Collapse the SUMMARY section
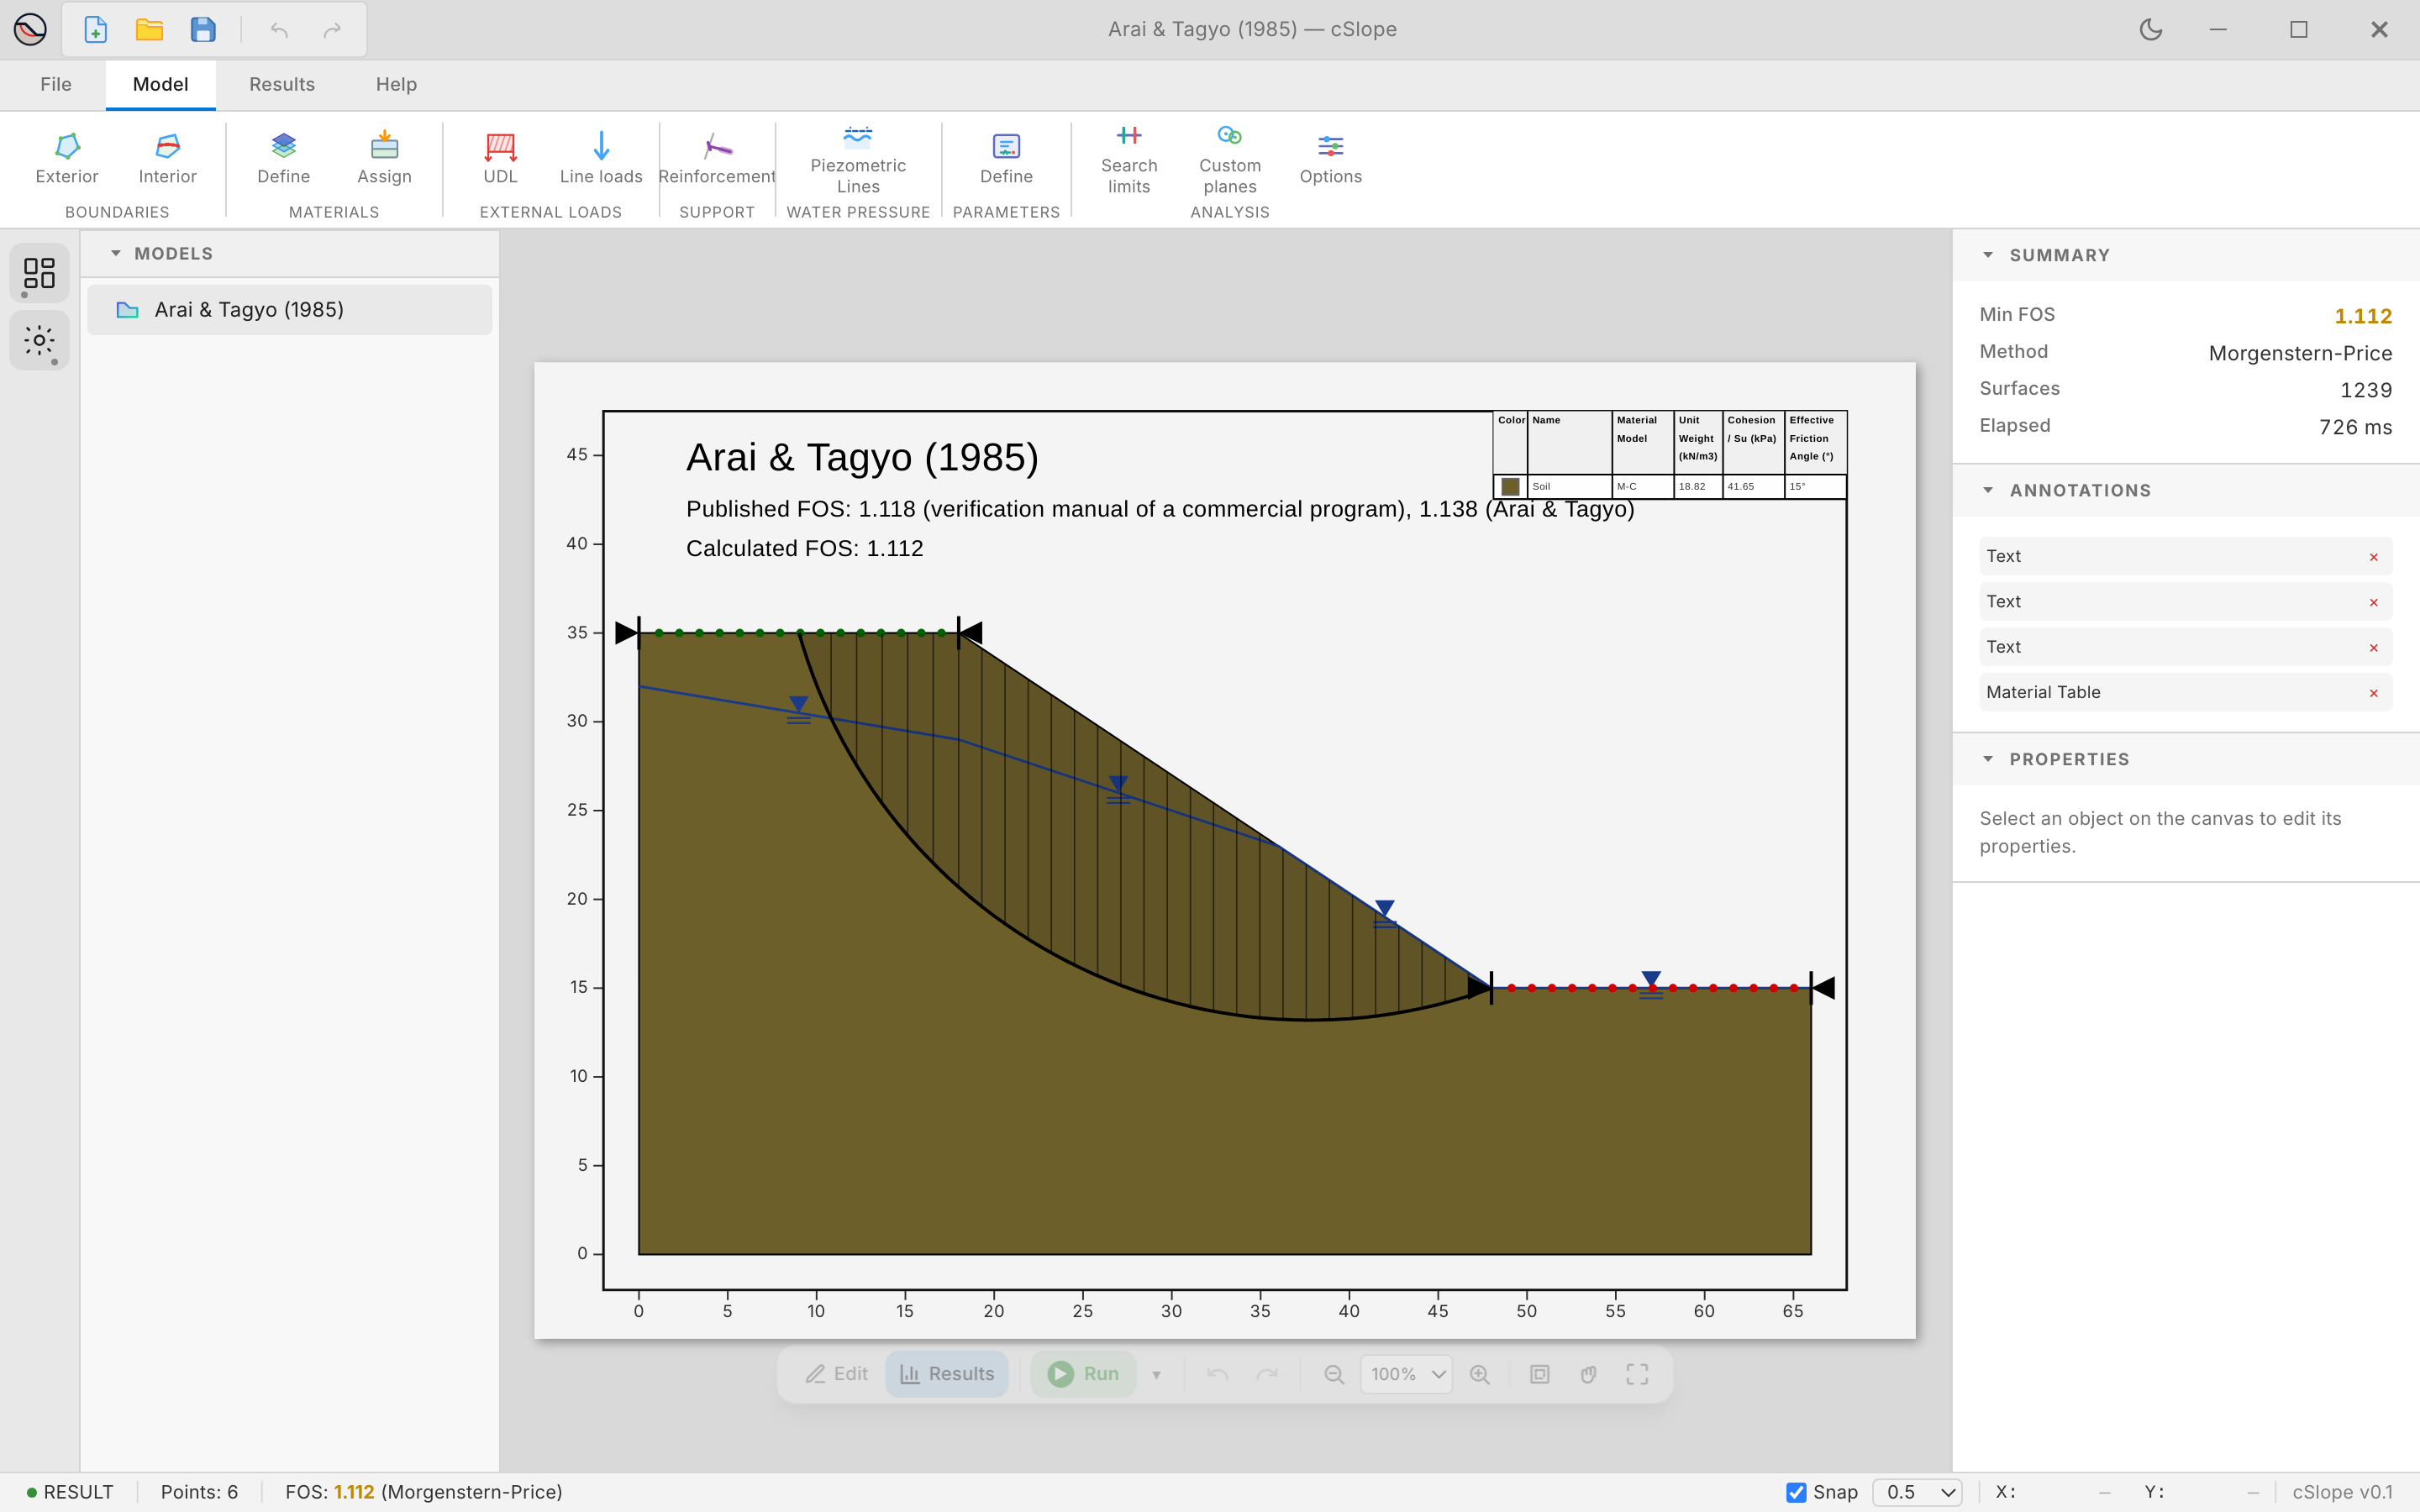This screenshot has width=2420, height=1512. (x=1988, y=255)
